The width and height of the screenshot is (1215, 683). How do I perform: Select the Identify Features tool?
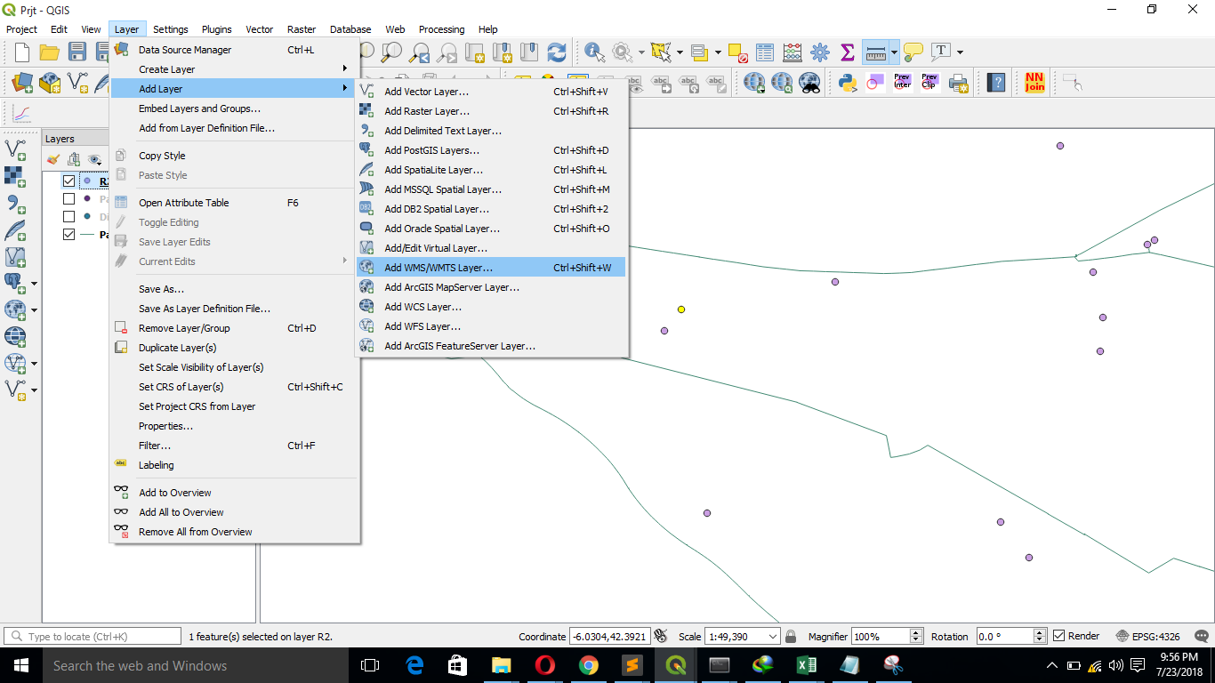click(x=592, y=54)
